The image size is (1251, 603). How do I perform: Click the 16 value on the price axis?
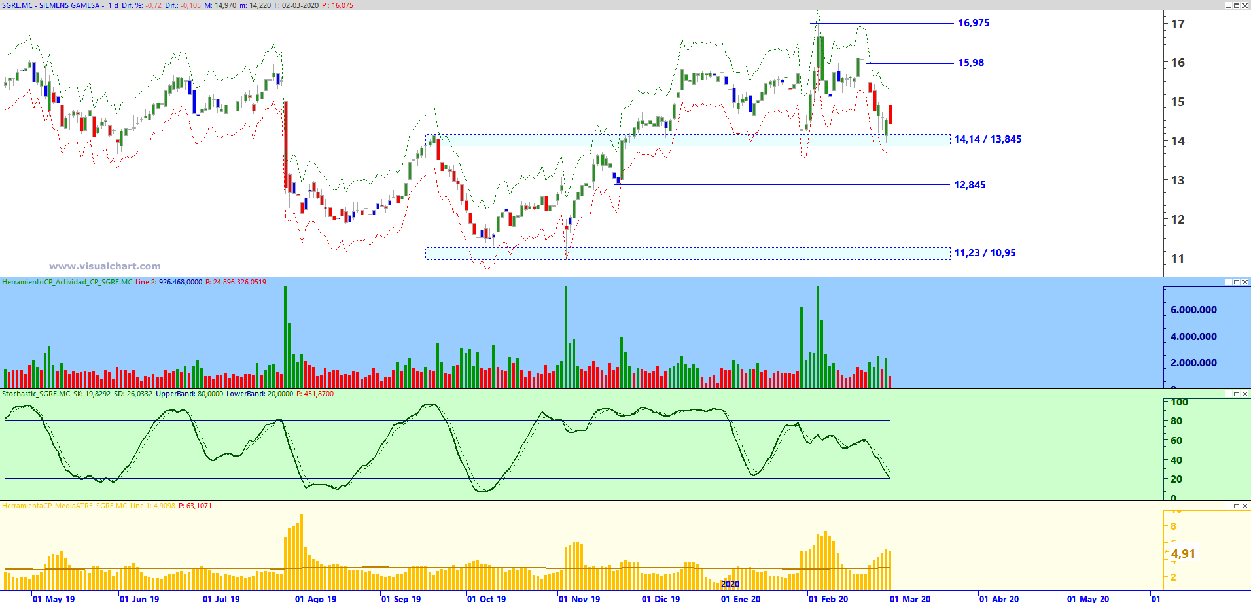coord(1178,63)
